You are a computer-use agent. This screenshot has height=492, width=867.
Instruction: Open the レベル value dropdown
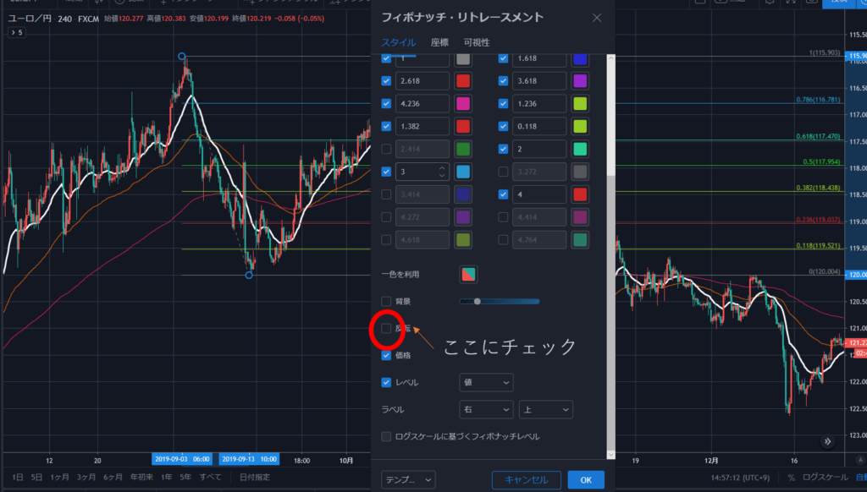pos(486,383)
